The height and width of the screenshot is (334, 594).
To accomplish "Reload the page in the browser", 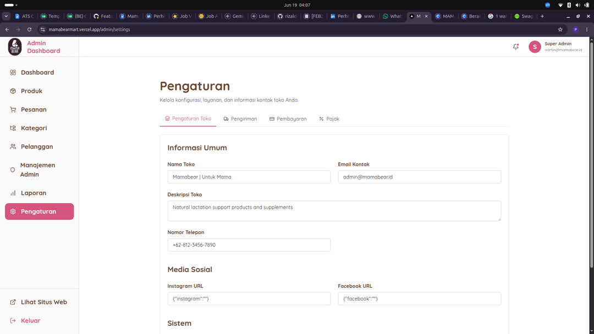I will (x=29, y=30).
